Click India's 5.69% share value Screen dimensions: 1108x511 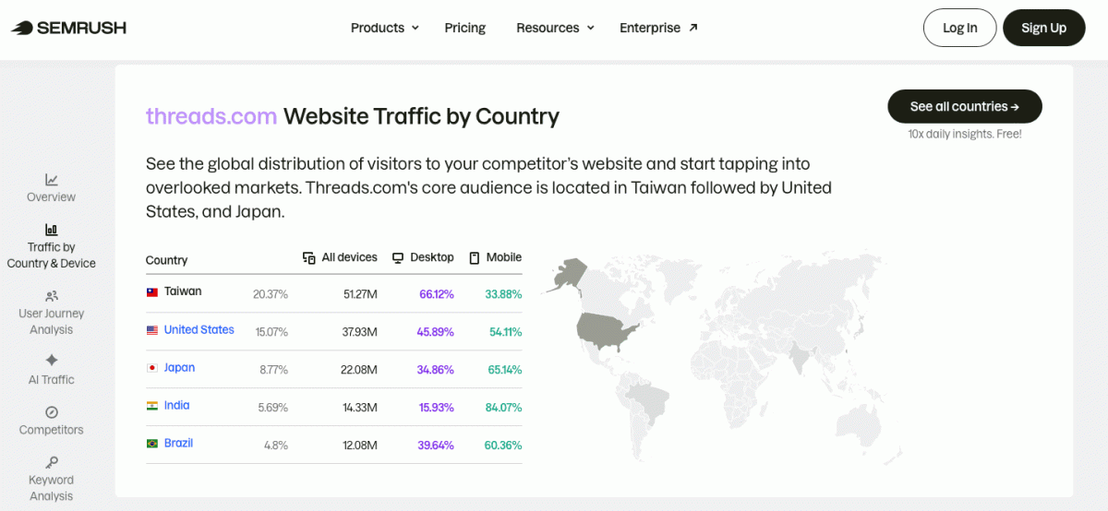(273, 408)
